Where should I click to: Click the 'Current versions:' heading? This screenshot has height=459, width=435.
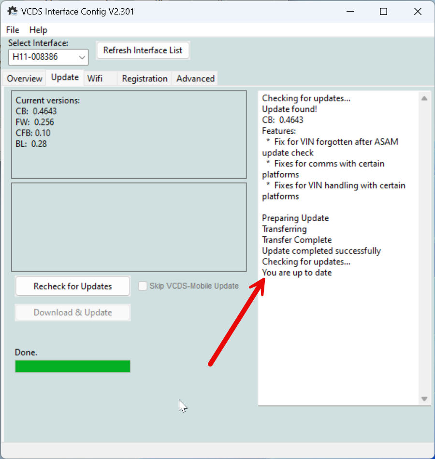(x=48, y=100)
